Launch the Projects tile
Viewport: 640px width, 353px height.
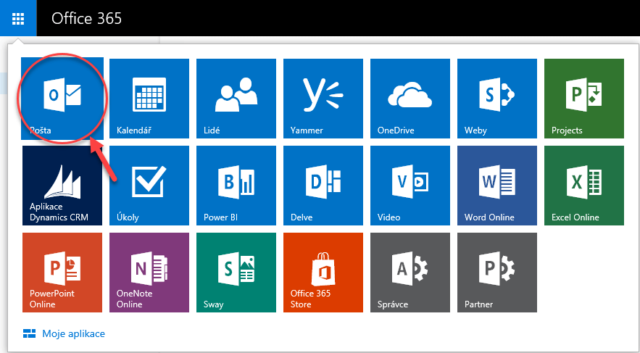(x=584, y=99)
